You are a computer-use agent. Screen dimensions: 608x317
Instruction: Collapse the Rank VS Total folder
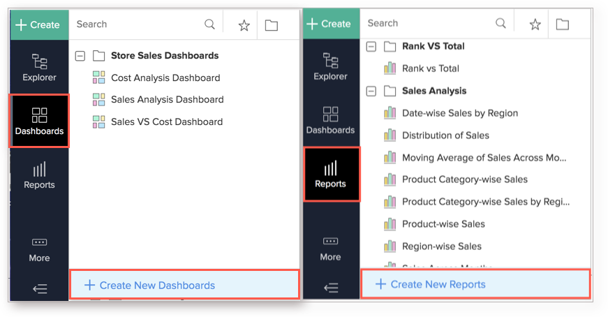click(371, 47)
